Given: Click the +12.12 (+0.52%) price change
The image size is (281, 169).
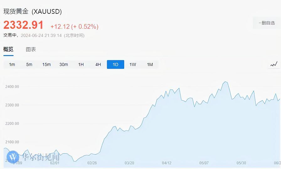Looking at the screenshot, I should pos(74,27).
